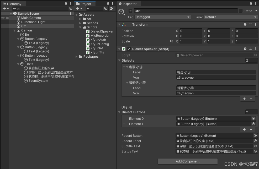This screenshot has height=169, width=259.
Task: Lock the Hierarchy panel
Action: point(66,3)
